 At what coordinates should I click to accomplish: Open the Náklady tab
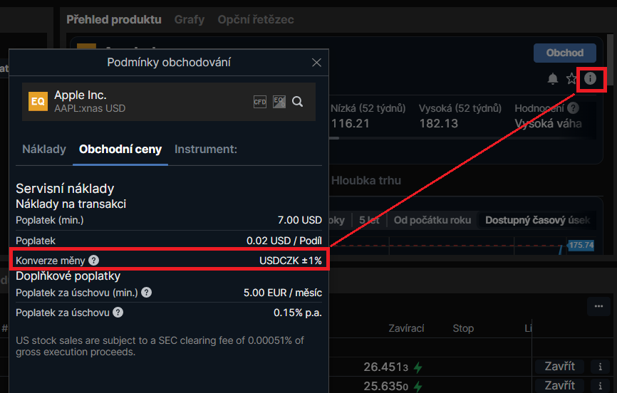[x=44, y=149]
